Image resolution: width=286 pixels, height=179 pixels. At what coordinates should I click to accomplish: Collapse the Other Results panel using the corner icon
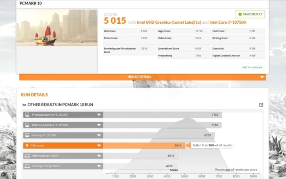click(261, 105)
